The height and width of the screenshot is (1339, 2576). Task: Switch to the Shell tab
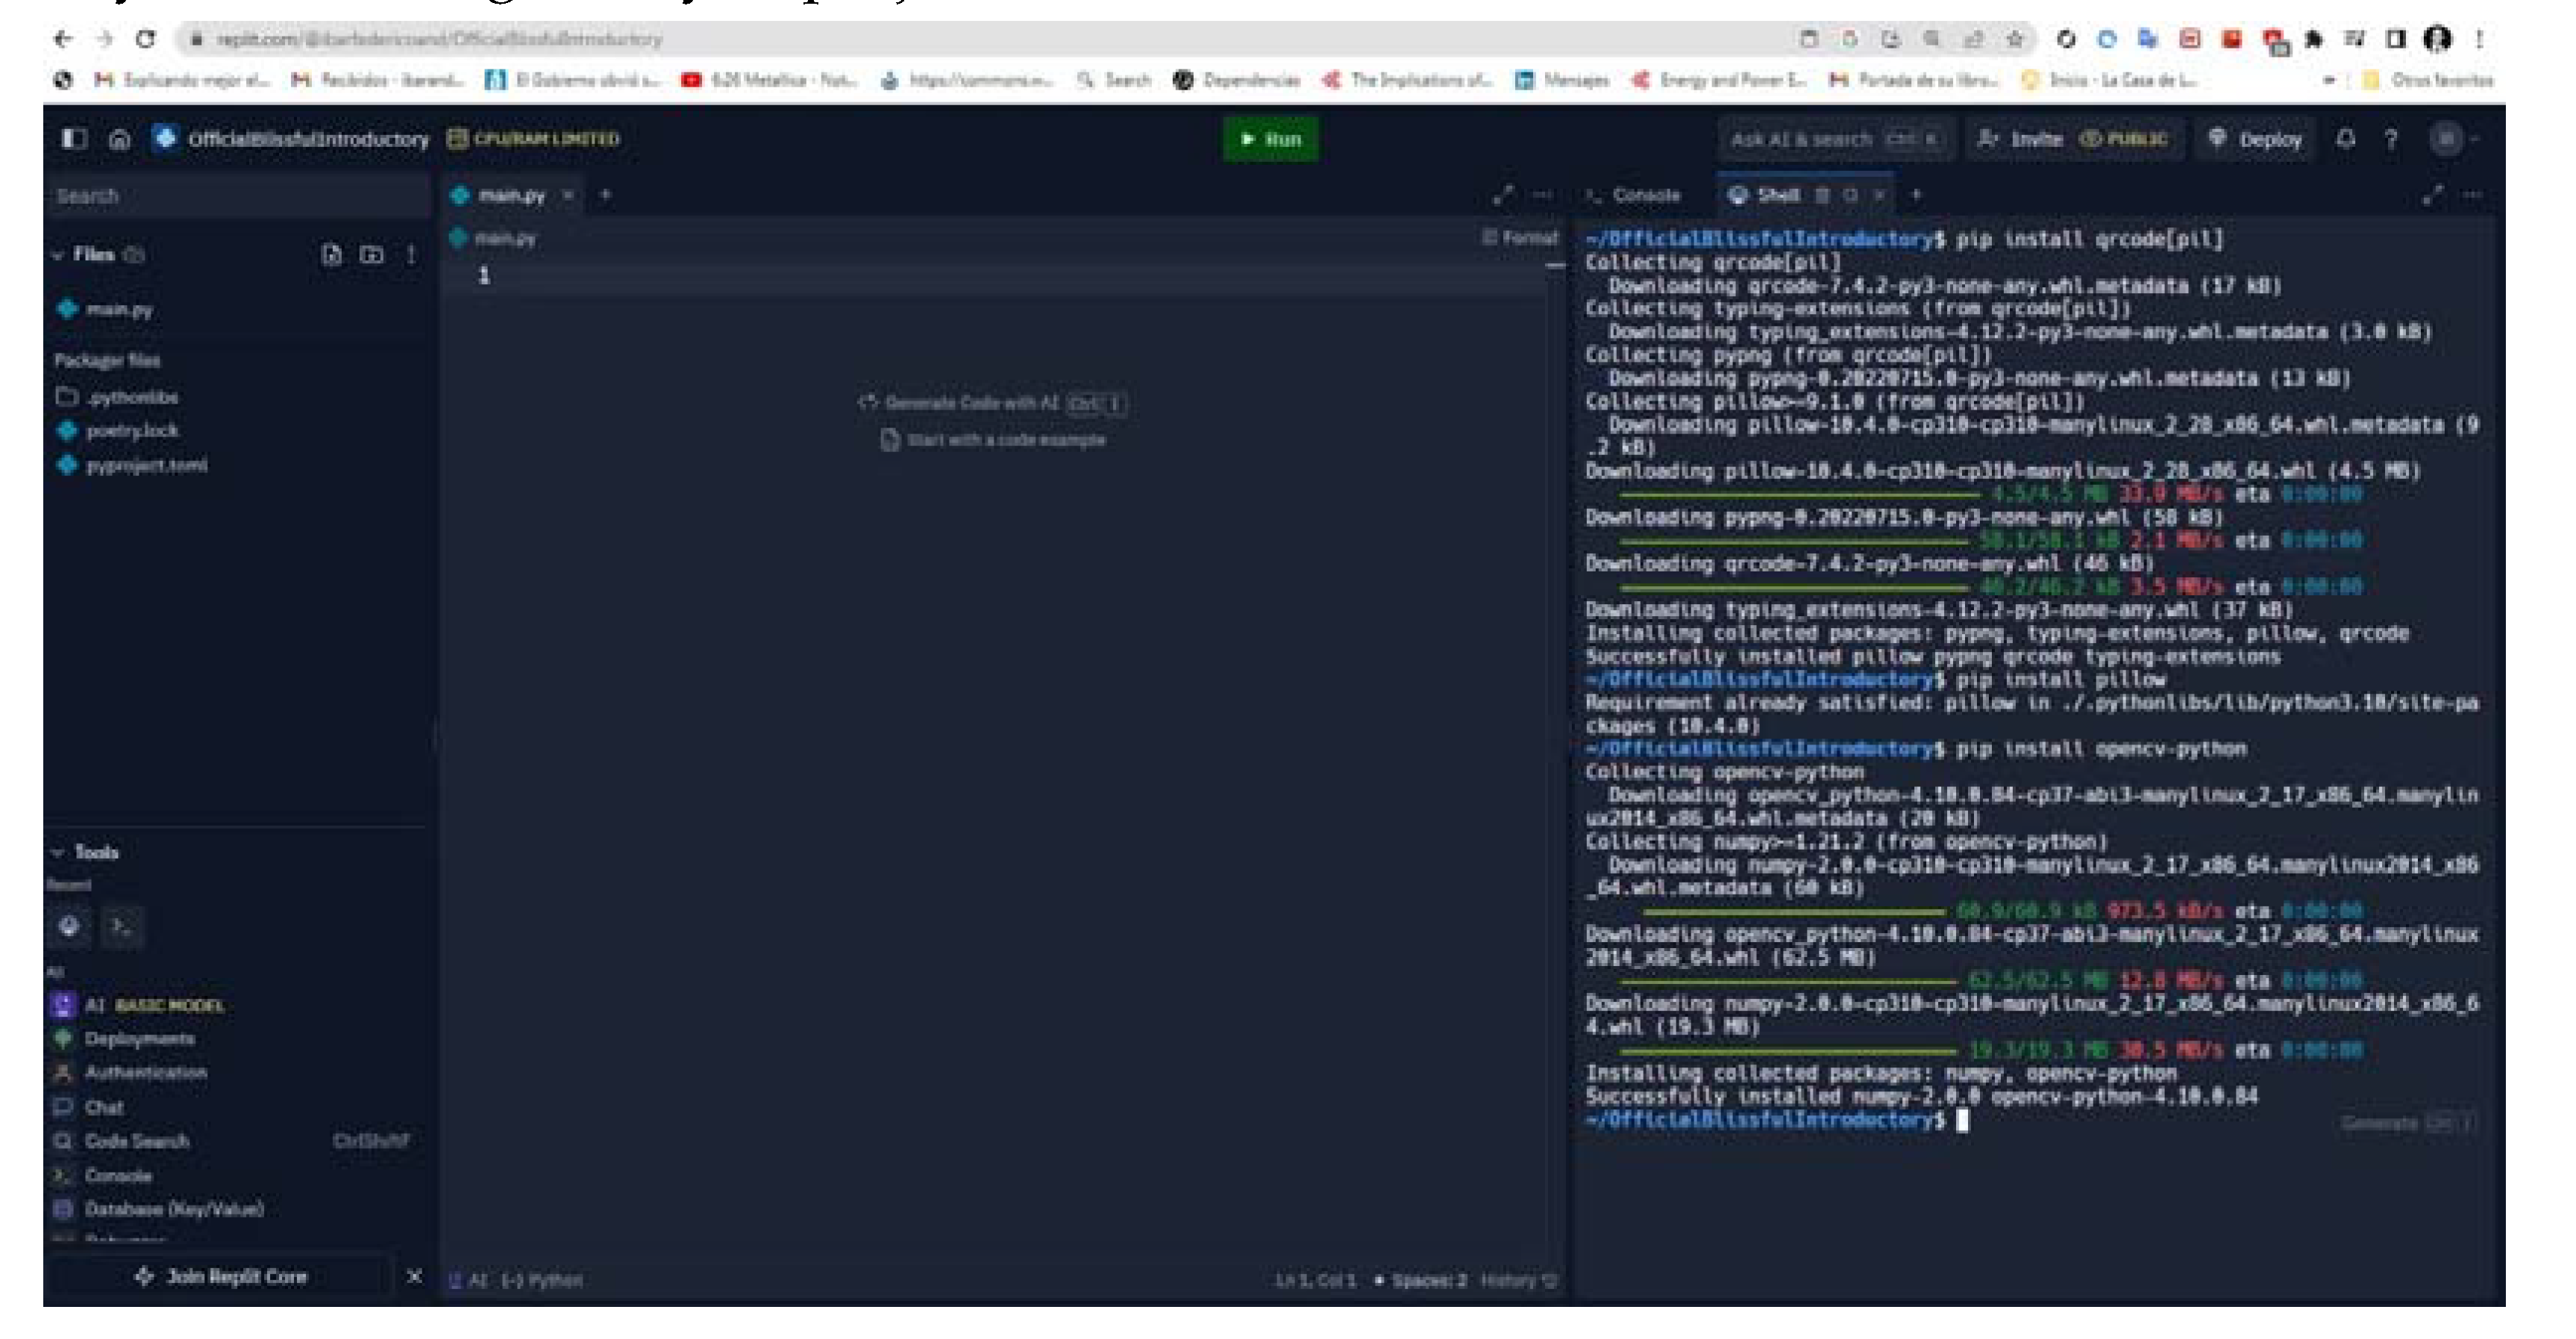pos(1780,195)
